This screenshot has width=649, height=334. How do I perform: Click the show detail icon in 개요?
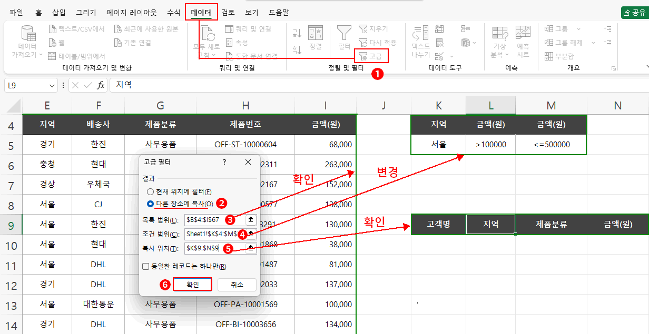607,29
